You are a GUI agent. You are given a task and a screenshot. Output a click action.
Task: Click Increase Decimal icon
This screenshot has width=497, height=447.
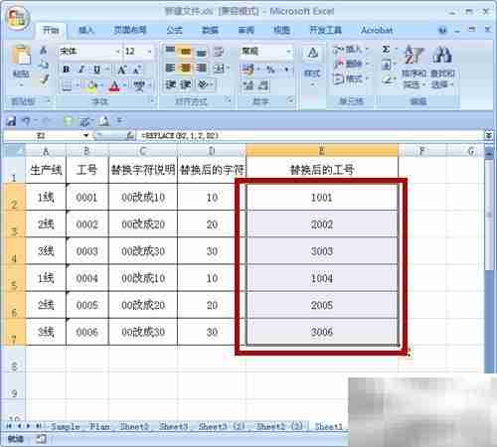(x=248, y=85)
